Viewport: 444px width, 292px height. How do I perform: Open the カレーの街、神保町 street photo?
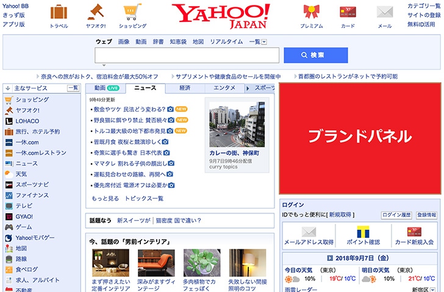(x=237, y=124)
